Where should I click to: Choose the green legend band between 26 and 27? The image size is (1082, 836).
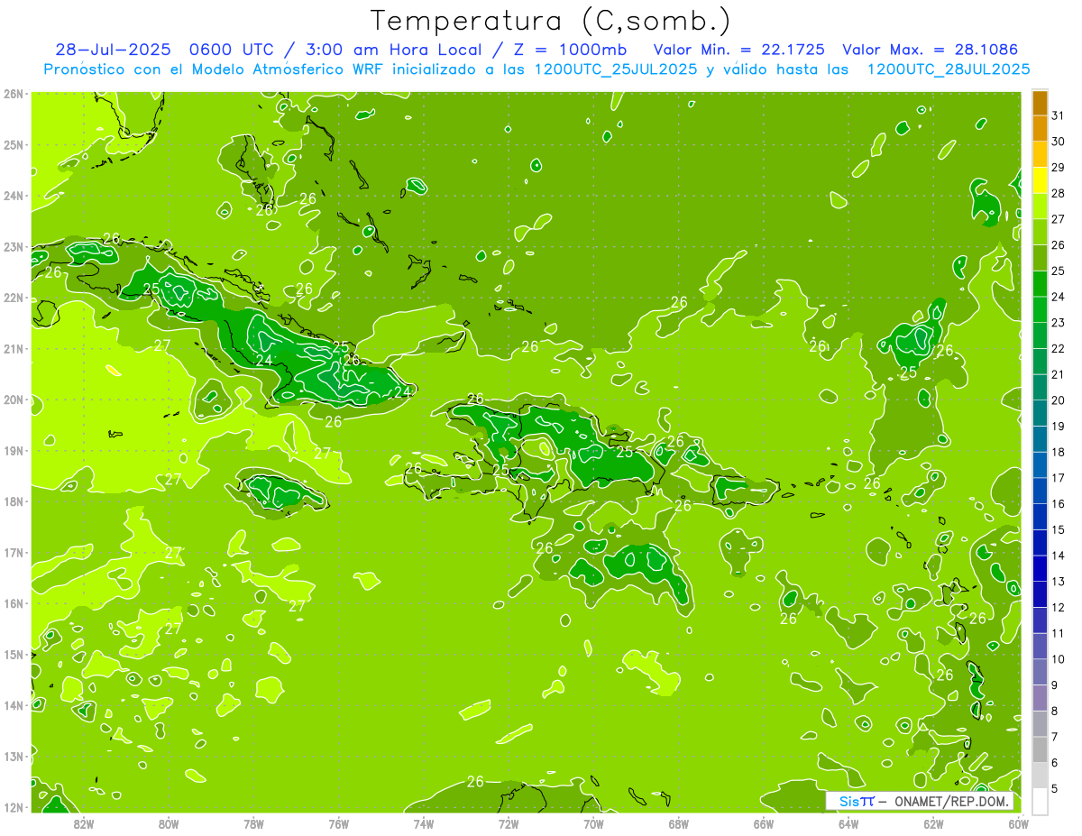pos(1040,232)
